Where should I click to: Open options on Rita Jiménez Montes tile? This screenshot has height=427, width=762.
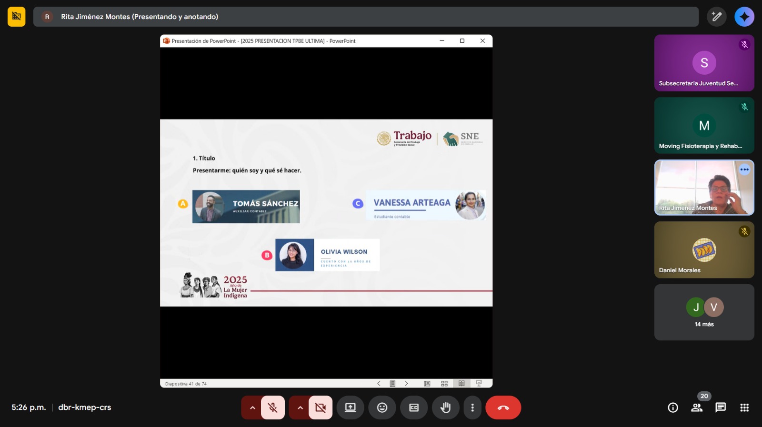[x=744, y=169]
